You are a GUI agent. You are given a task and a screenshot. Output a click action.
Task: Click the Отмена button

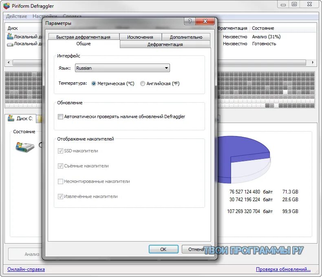196,249
